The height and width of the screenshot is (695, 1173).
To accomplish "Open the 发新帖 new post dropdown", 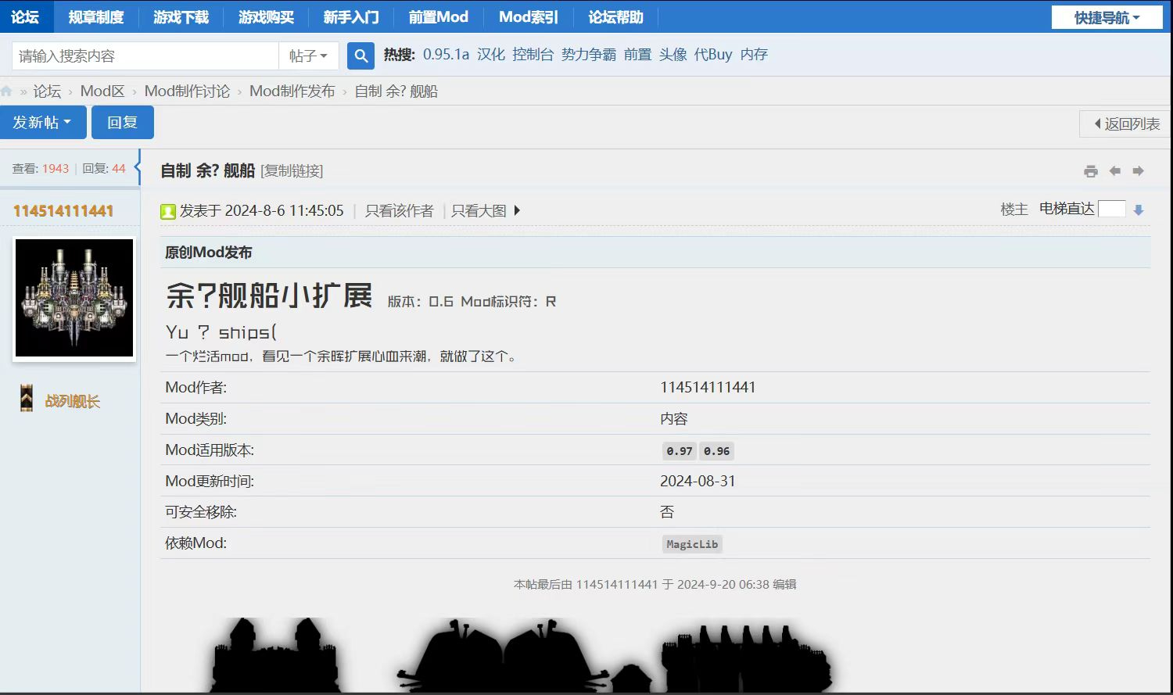I will (x=42, y=123).
